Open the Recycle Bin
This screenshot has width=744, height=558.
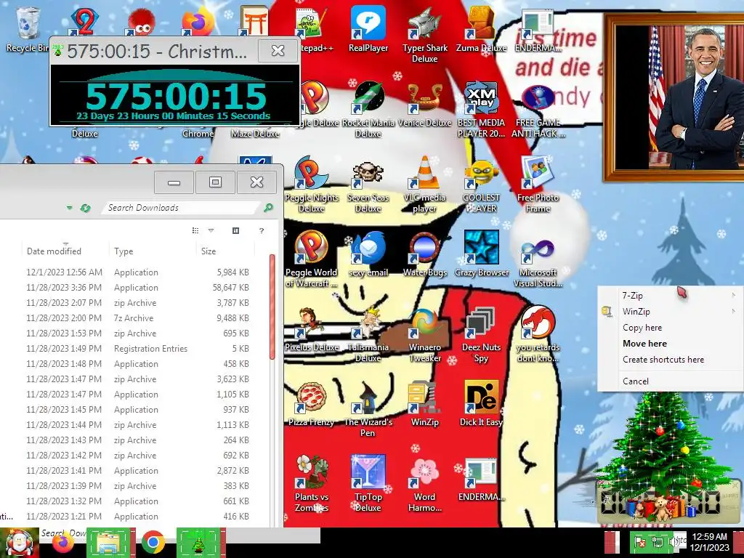coord(28,29)
